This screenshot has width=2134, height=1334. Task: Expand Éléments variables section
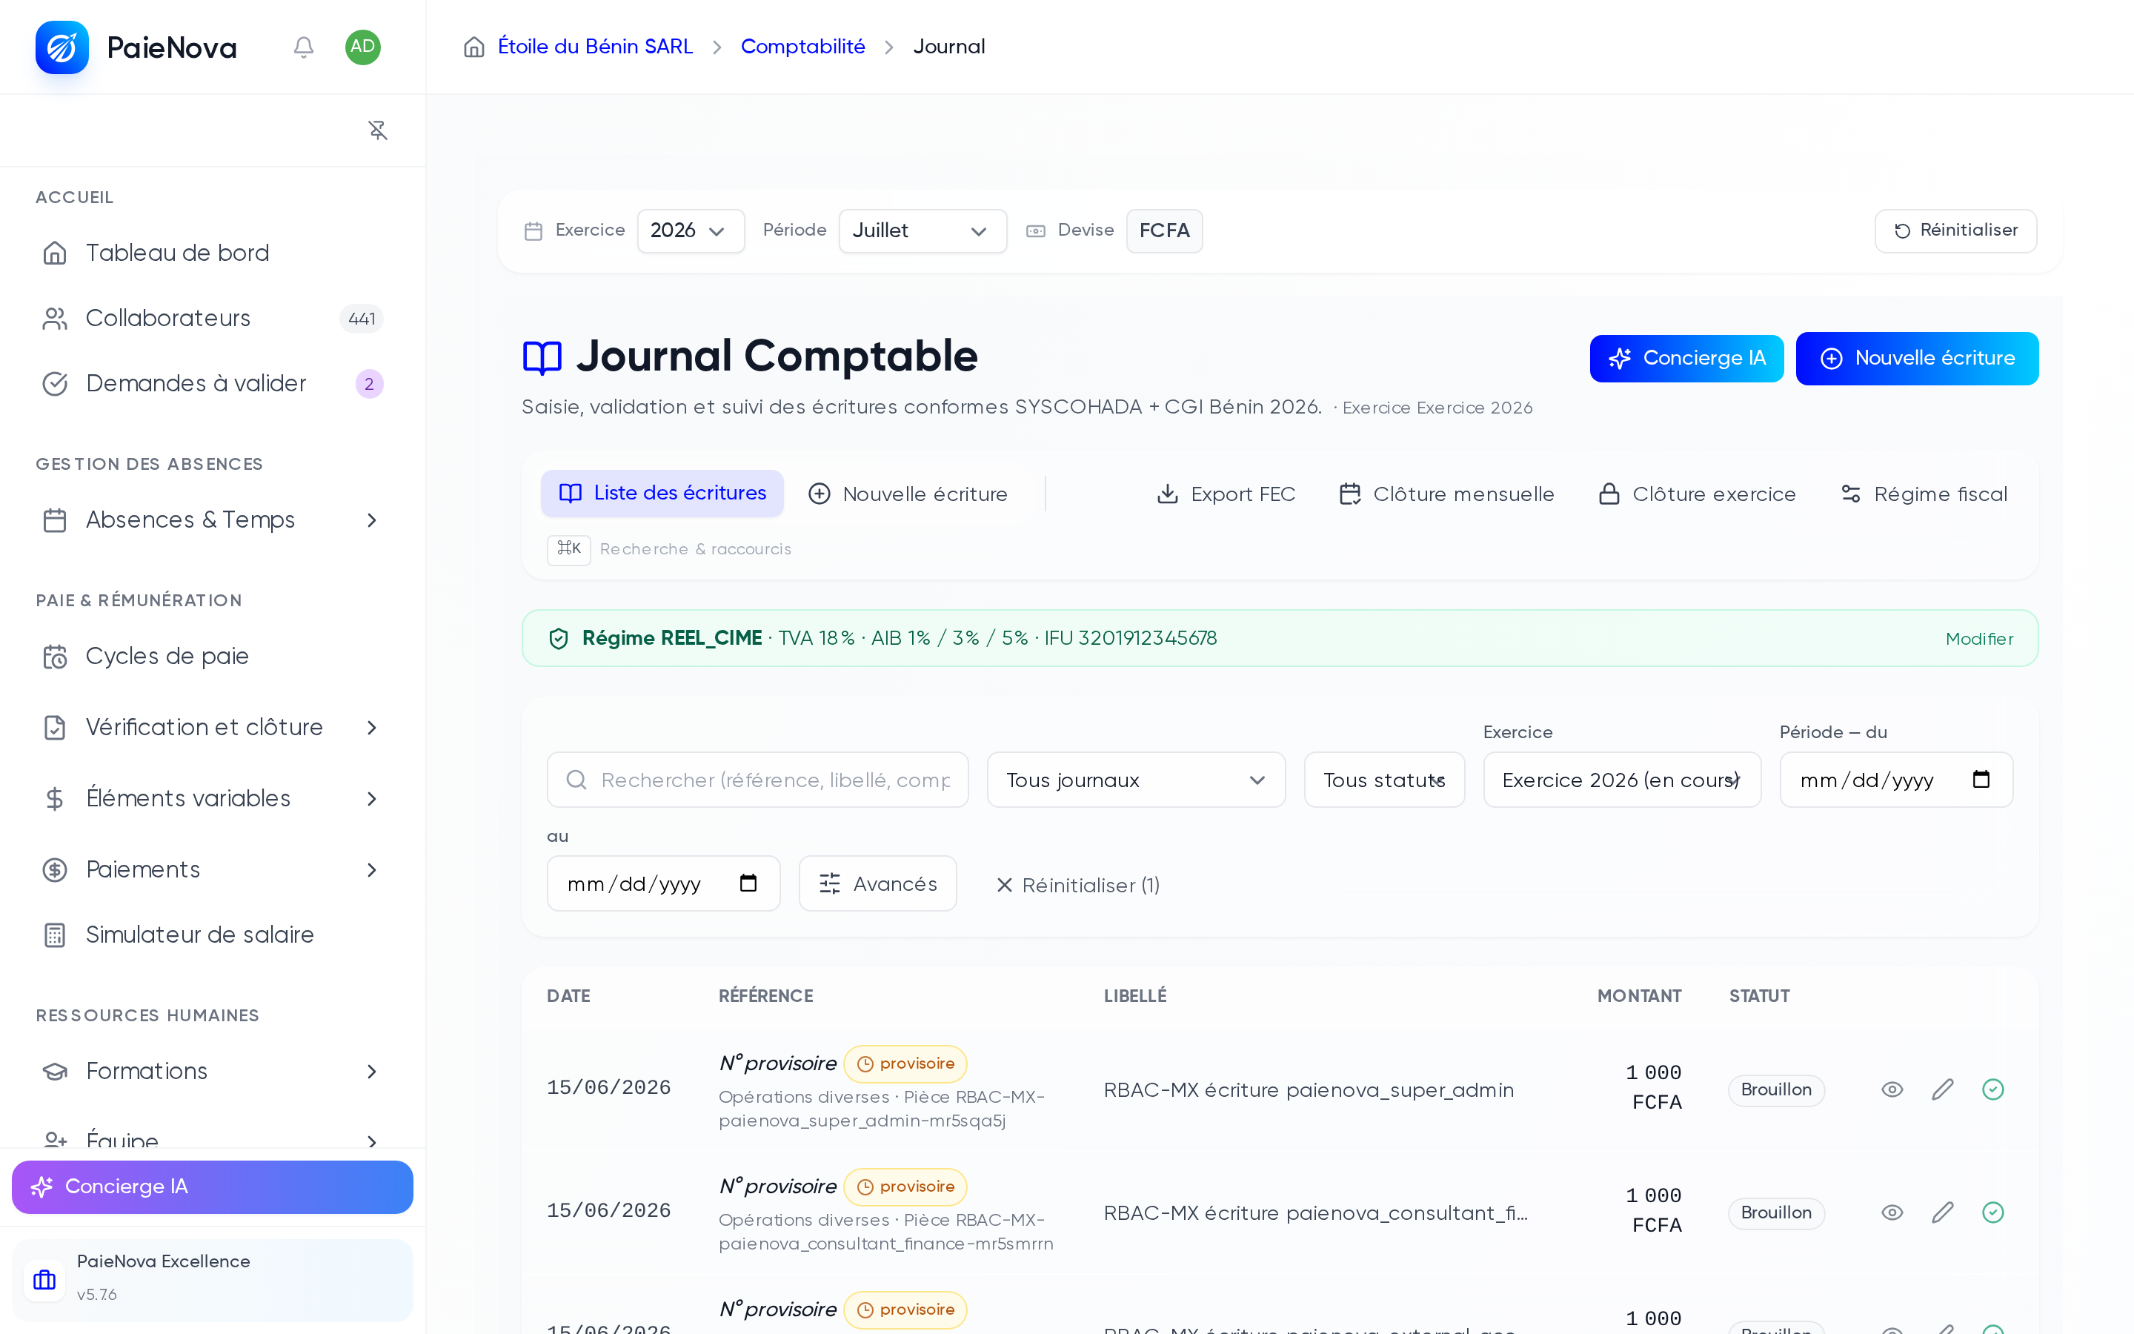click(213, 798)
